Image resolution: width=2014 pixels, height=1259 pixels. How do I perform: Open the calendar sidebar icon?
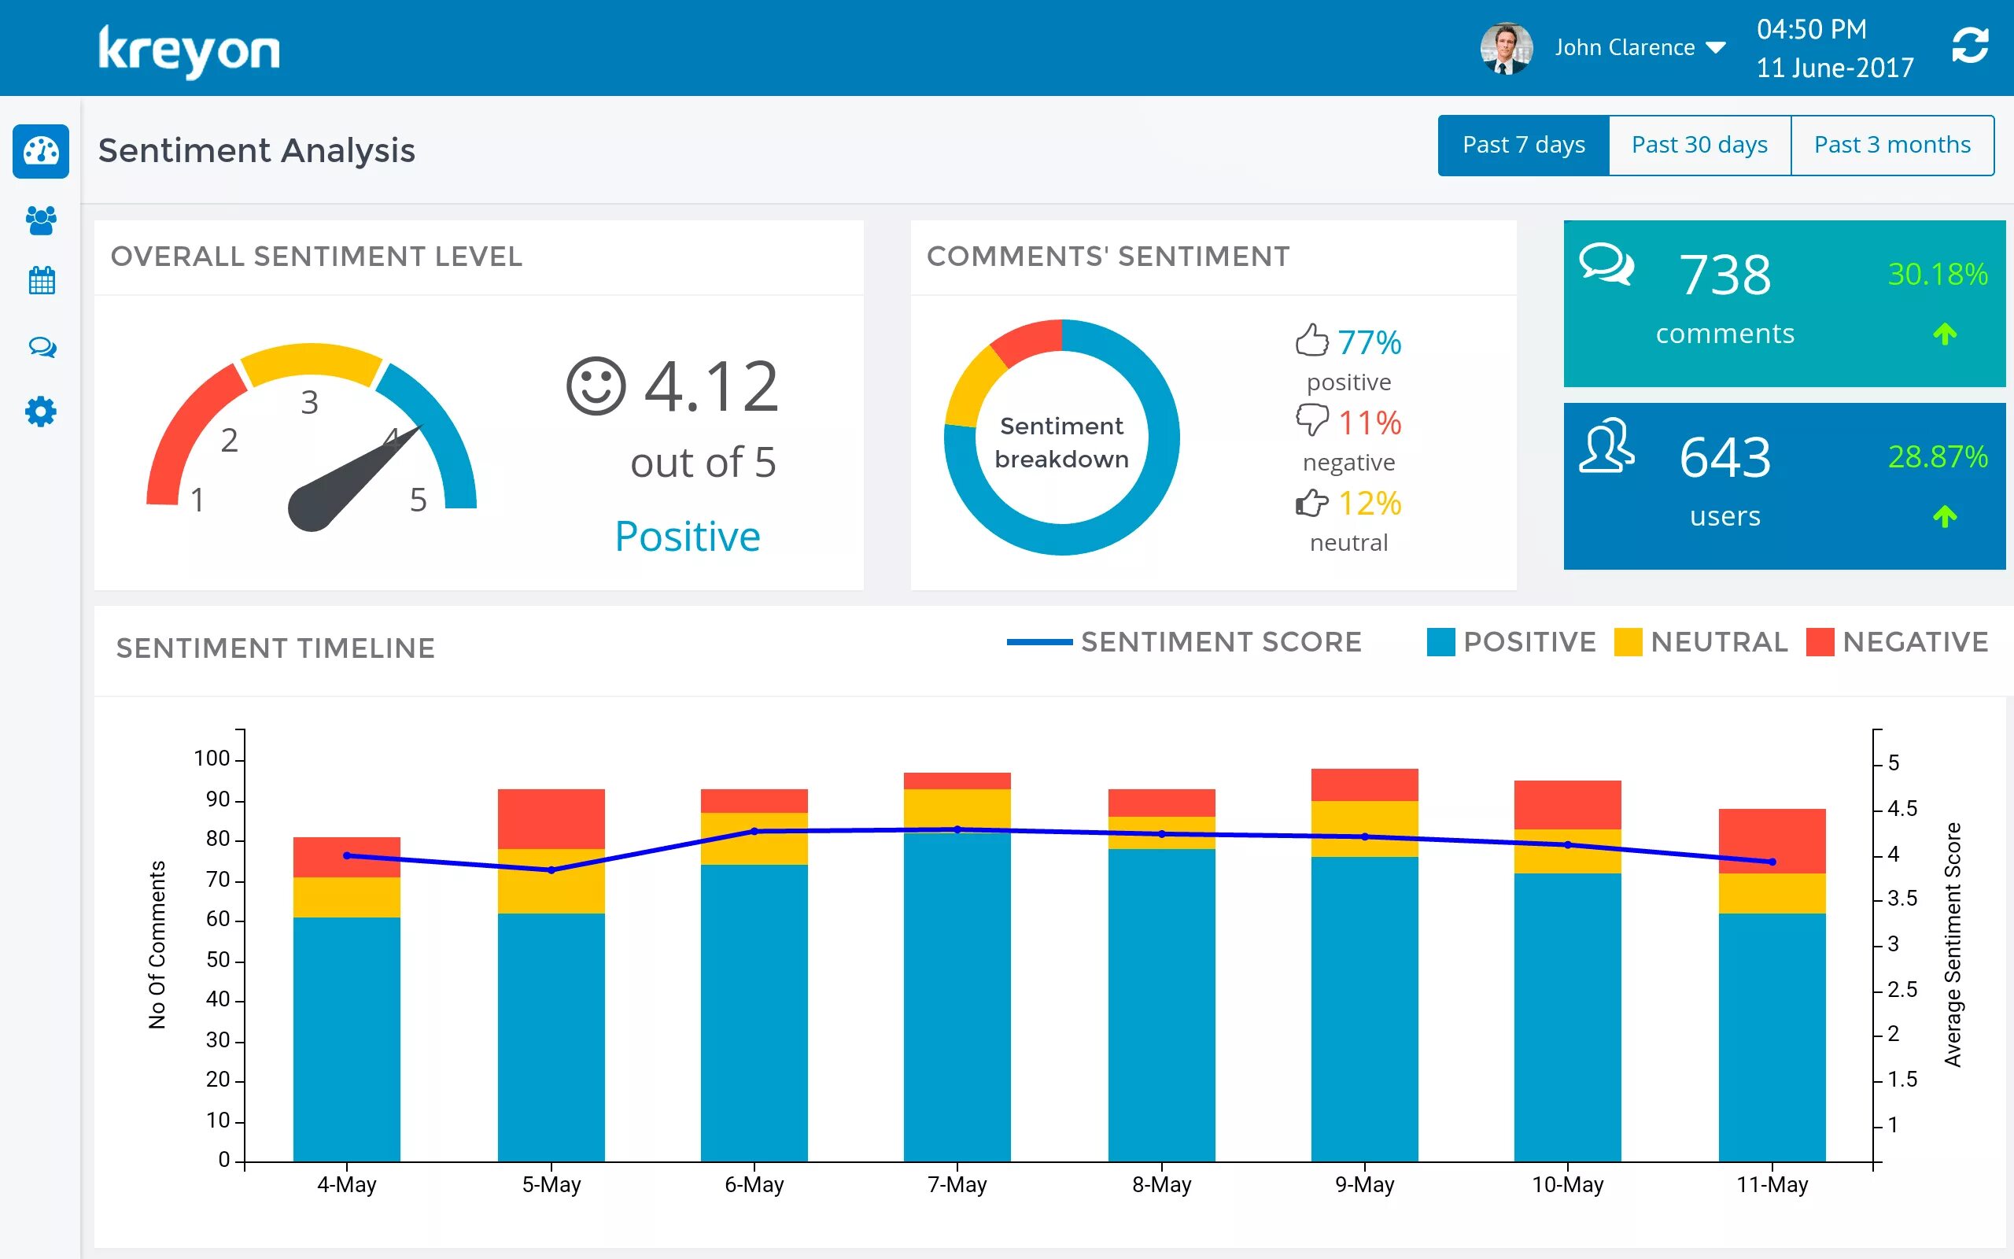pos(41,281)
